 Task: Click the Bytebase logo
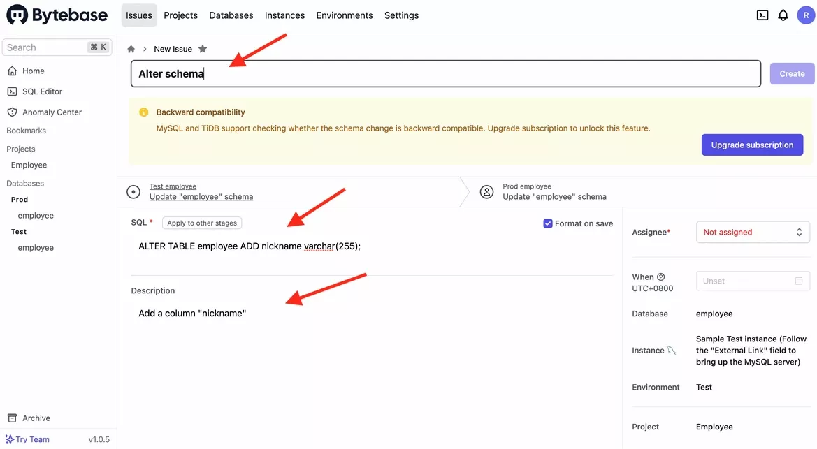click(x=57, y=15)
